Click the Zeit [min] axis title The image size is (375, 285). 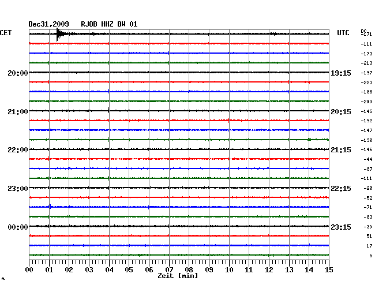pyautogui.click(x=178, y=276)
